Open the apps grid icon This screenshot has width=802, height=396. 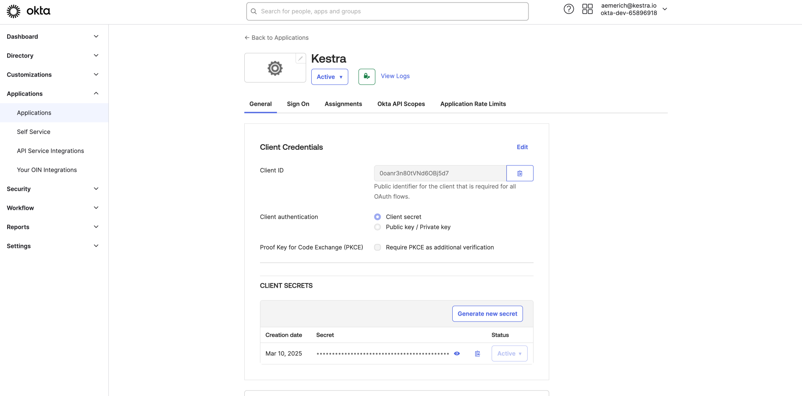click(x=587, y=9)
